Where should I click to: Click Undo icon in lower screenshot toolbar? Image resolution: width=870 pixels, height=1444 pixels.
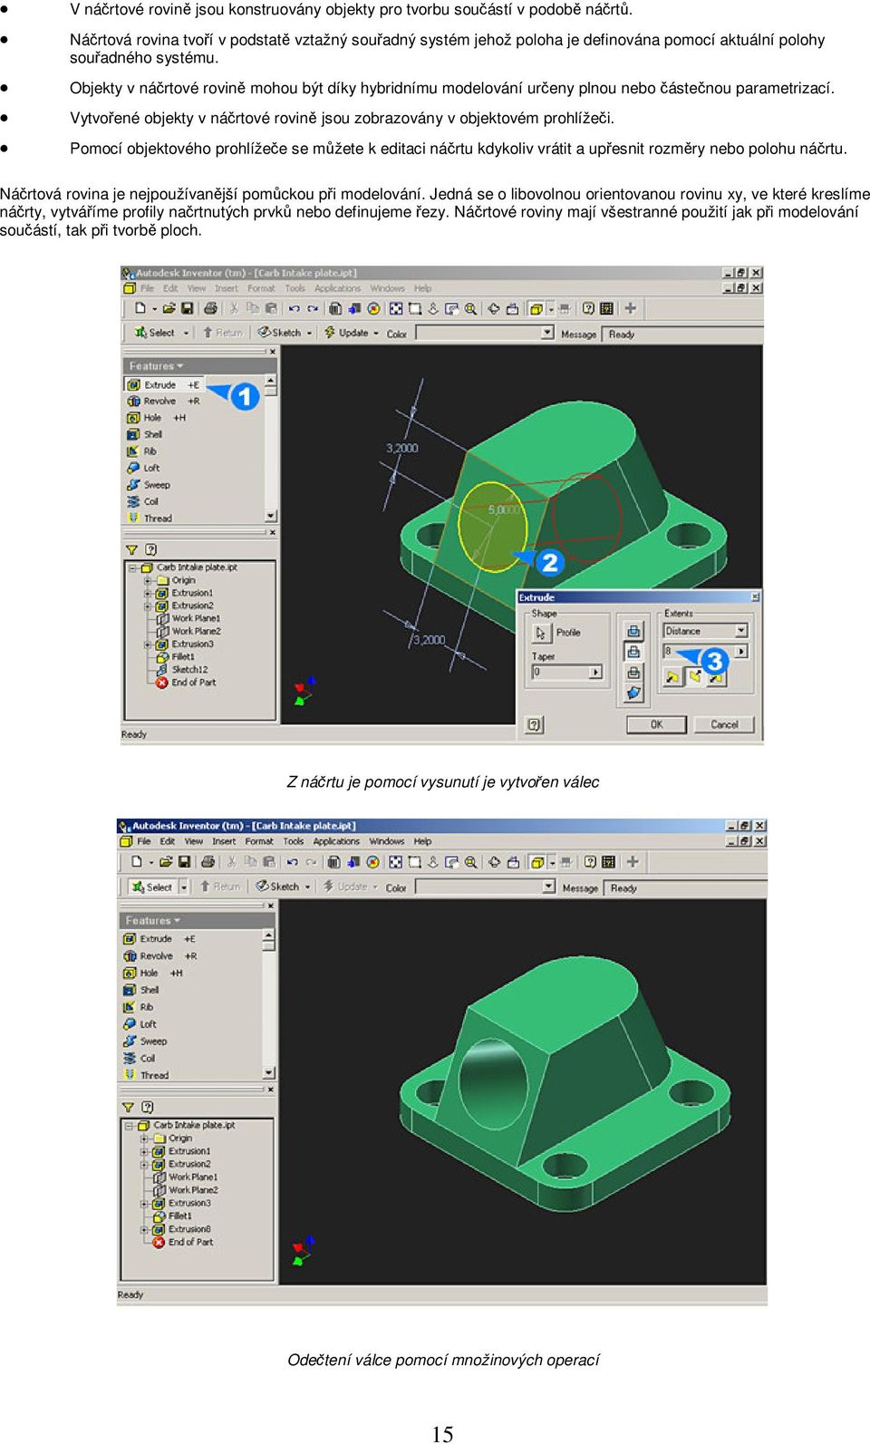(294, 862)
